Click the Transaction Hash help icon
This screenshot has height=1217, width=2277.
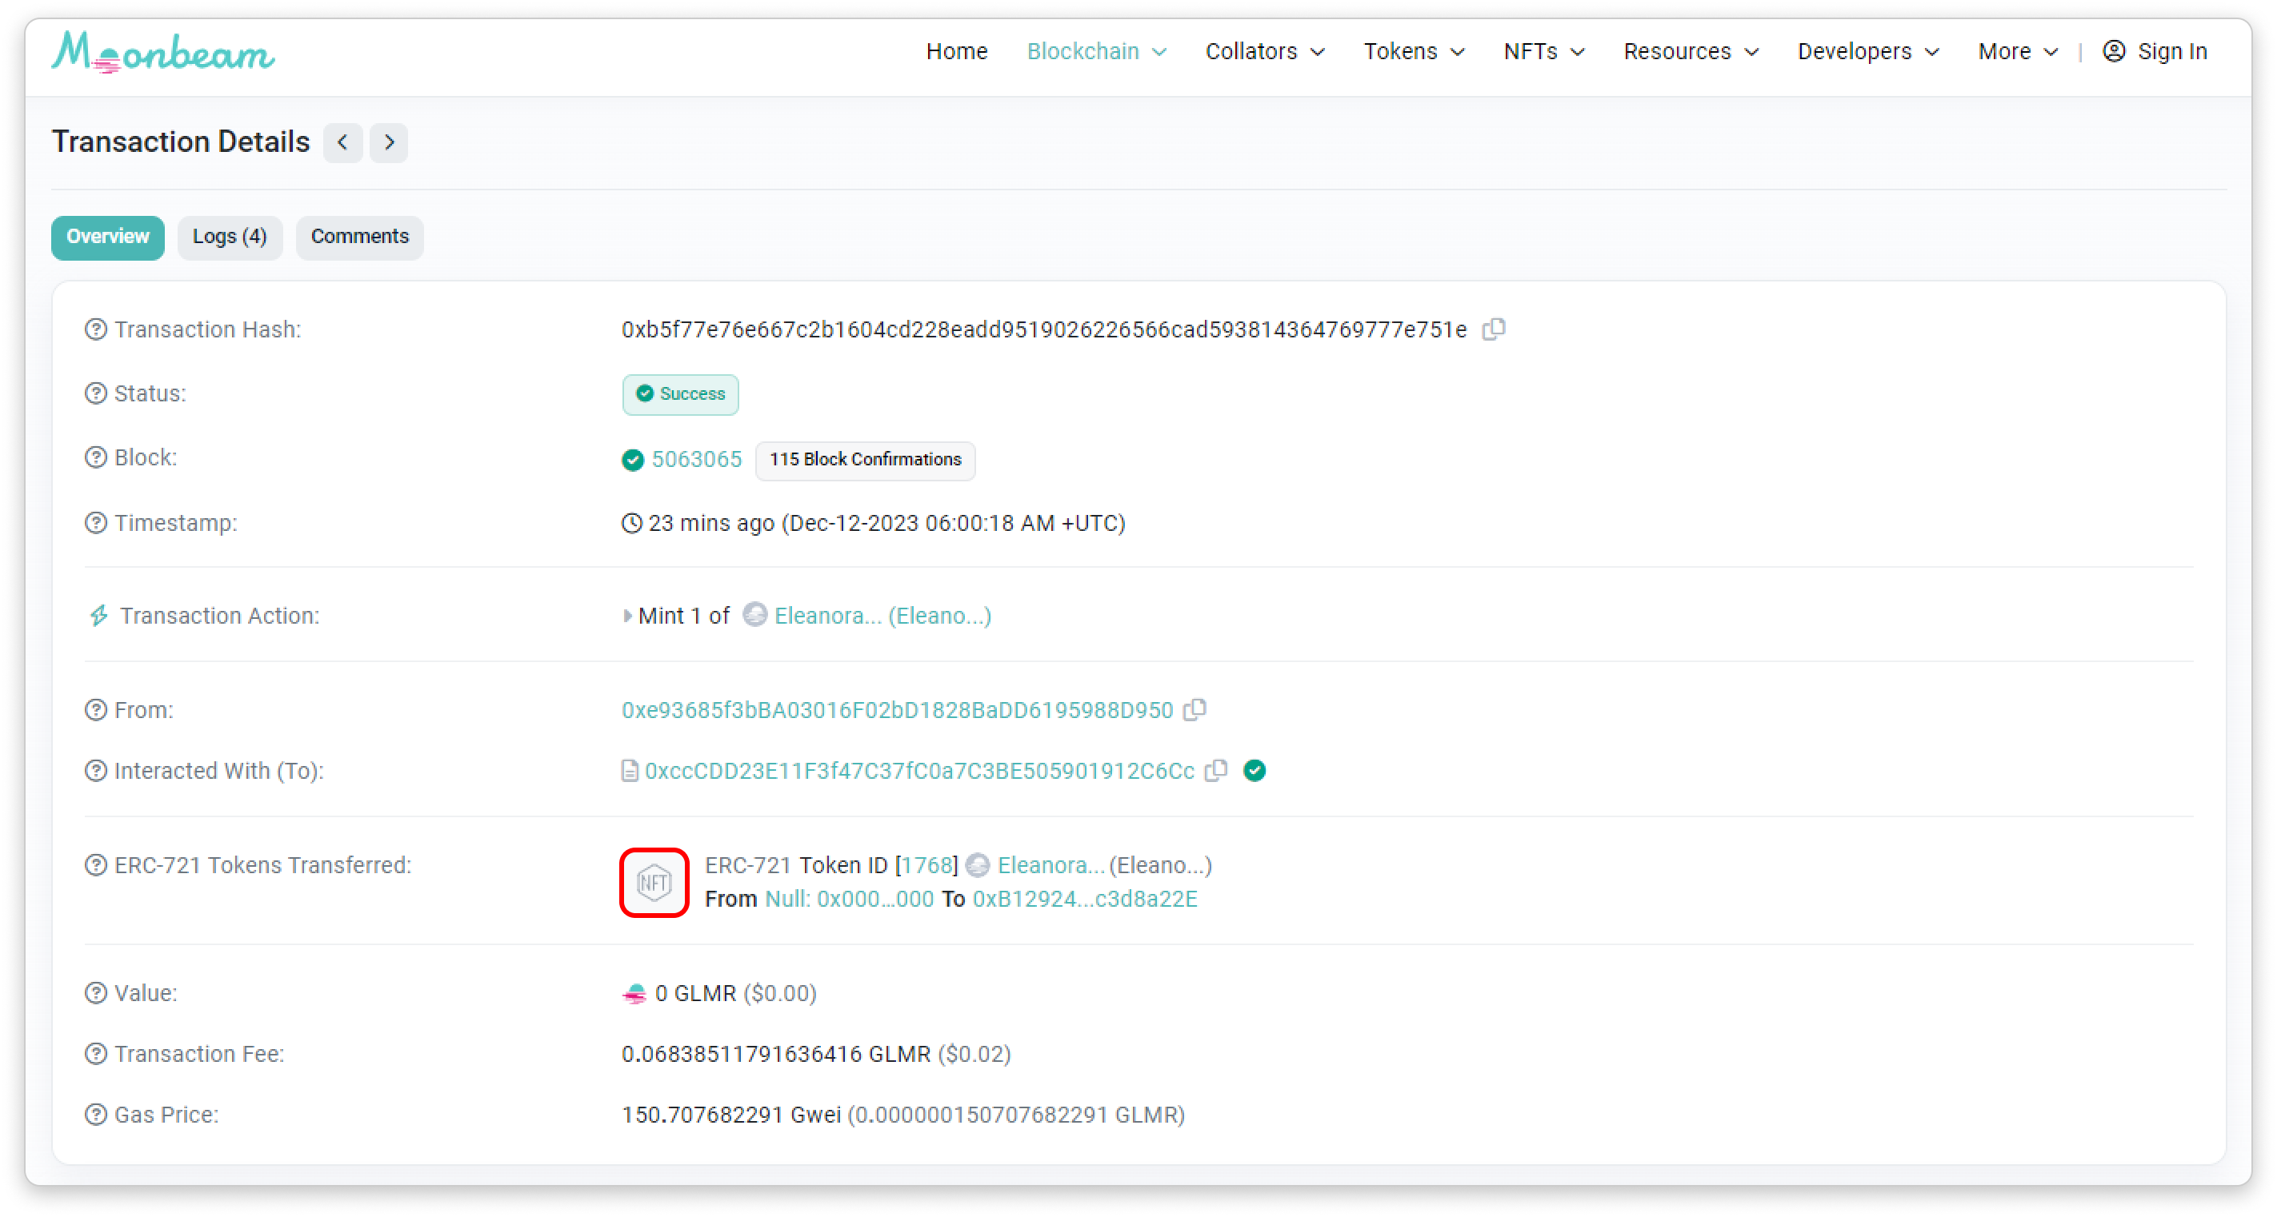pos(95,329)
